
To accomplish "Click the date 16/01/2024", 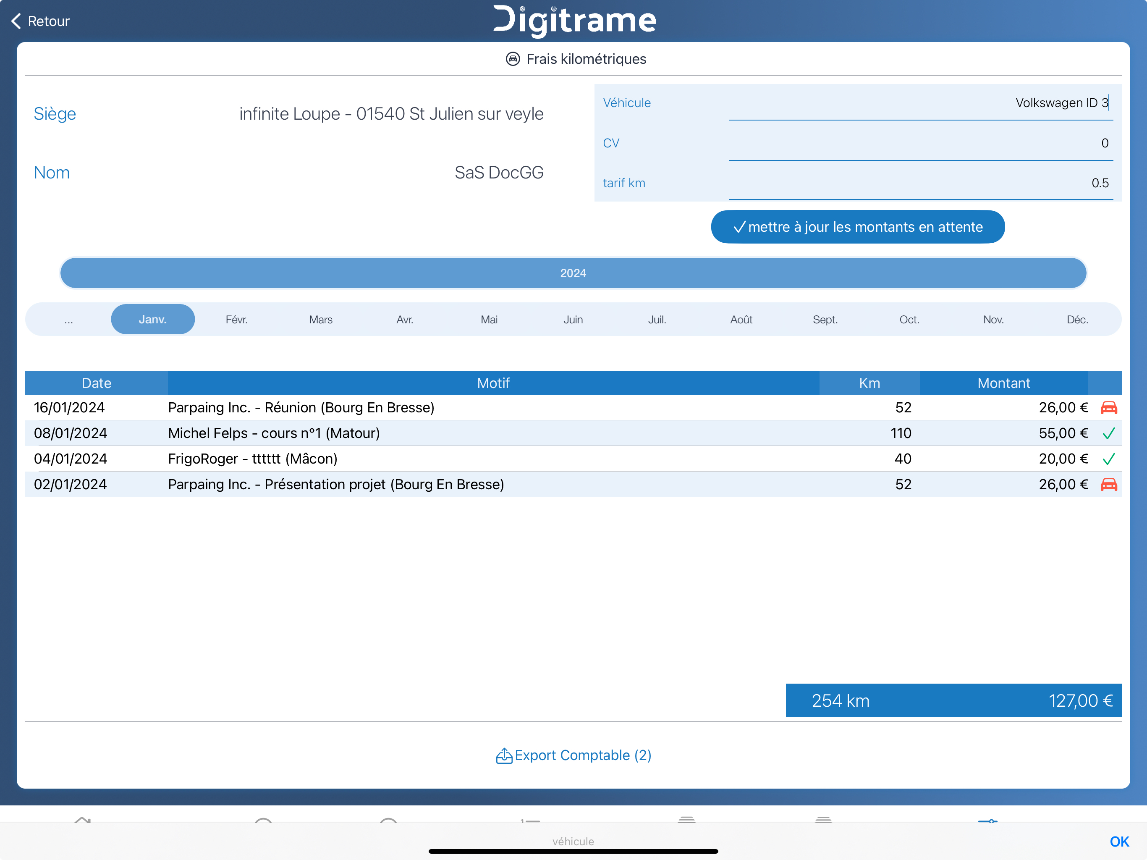I will (70, 408).
